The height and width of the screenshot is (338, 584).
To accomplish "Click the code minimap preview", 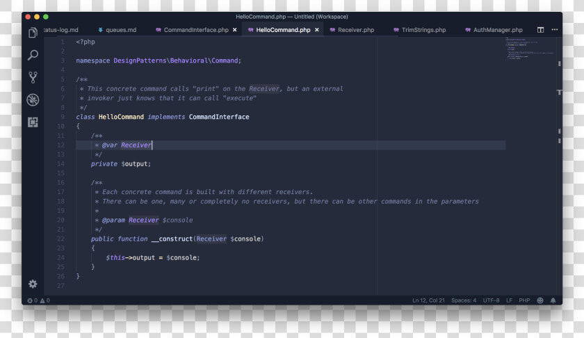I will click(x=530, y=49).
